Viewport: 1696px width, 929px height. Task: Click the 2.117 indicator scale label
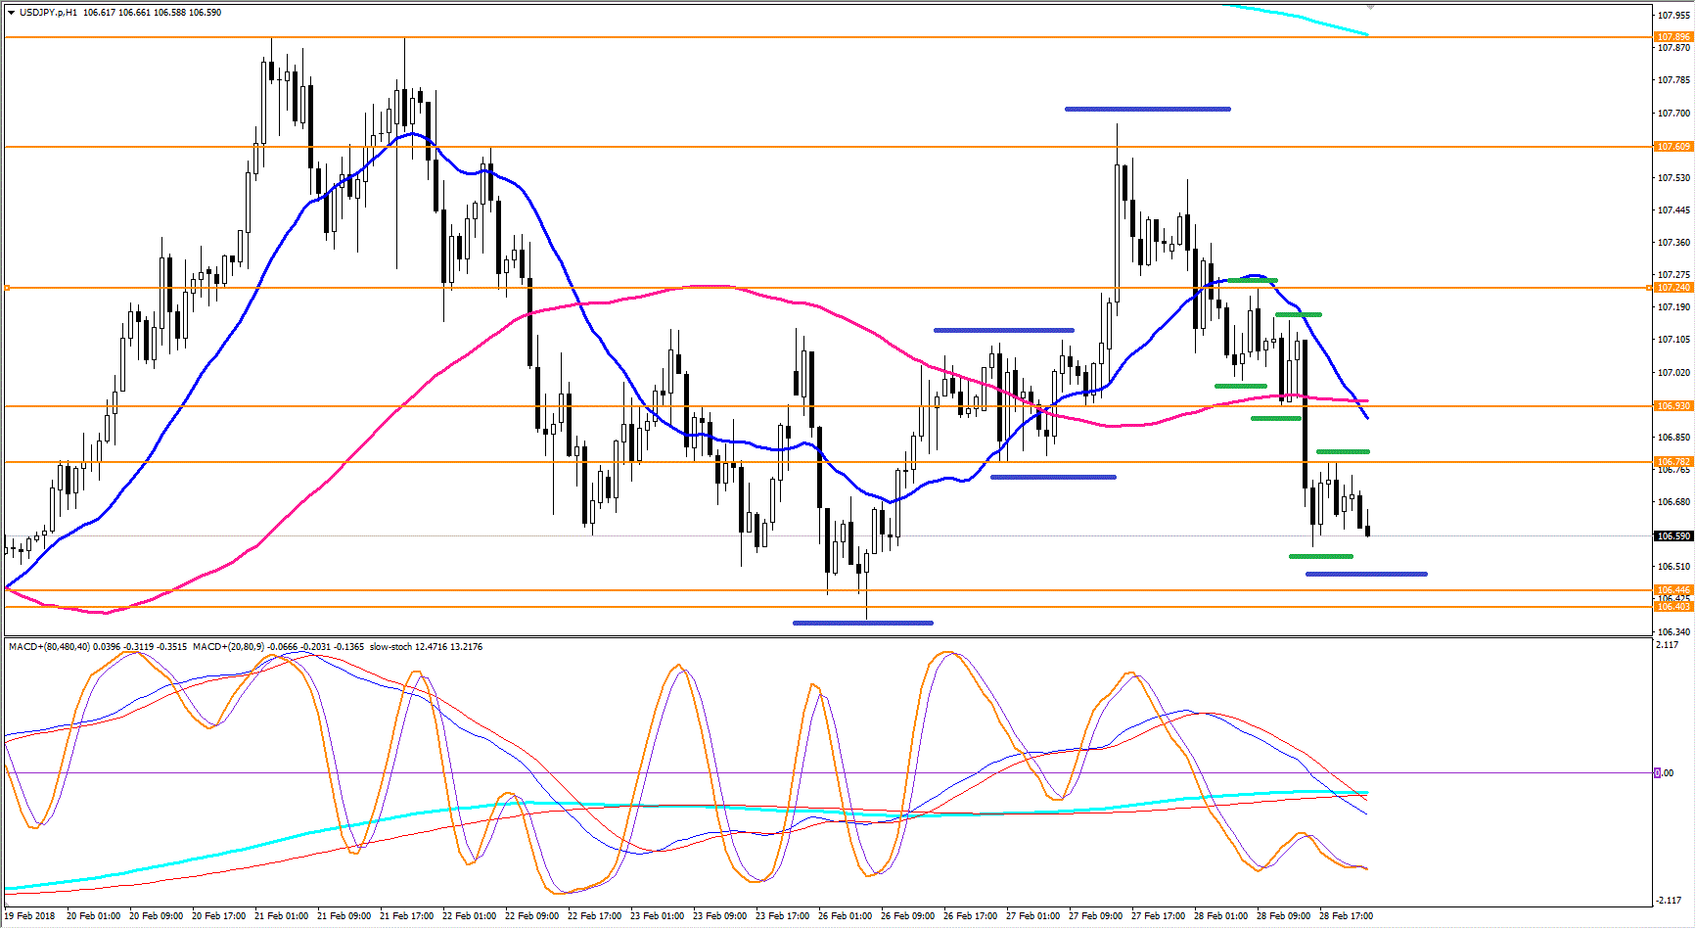coord(1667,644)
